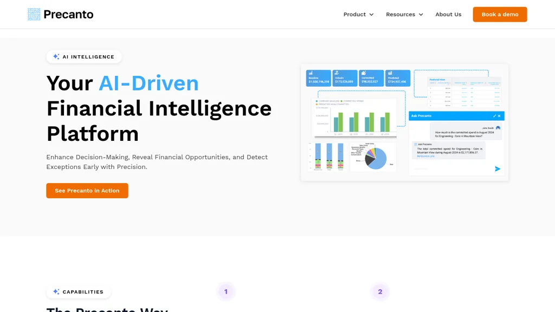555x312 pixels.
Task: Click the Predicted $734,937,406 card value
Action: point(397,82)
